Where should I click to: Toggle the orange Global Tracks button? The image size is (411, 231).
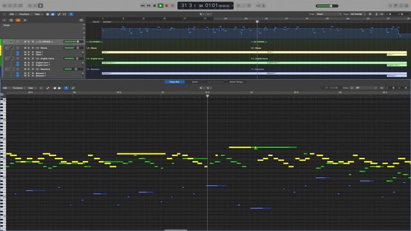tap(18, 20)
